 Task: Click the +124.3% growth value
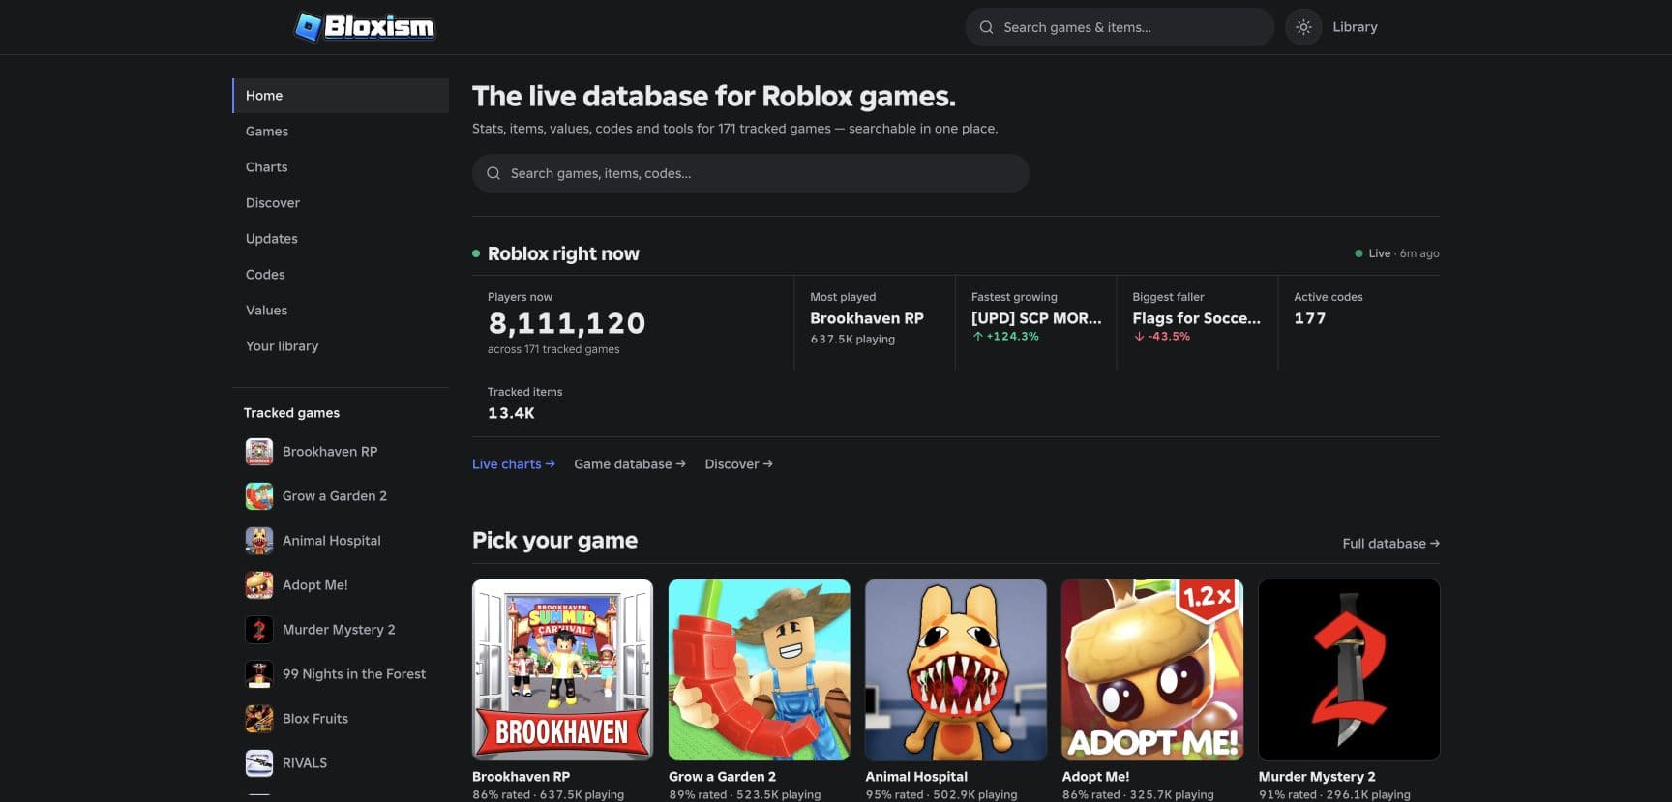pos(1005,337)
